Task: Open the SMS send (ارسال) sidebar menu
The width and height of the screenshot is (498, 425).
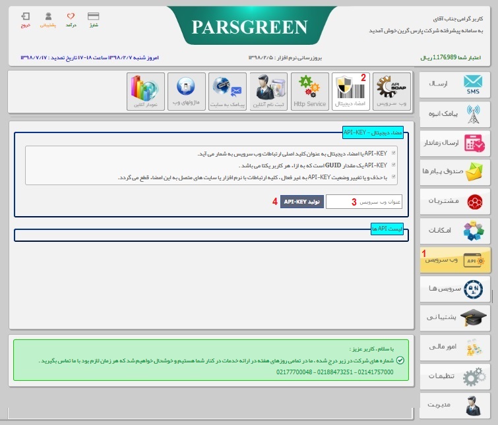Action: click(455, 85)
